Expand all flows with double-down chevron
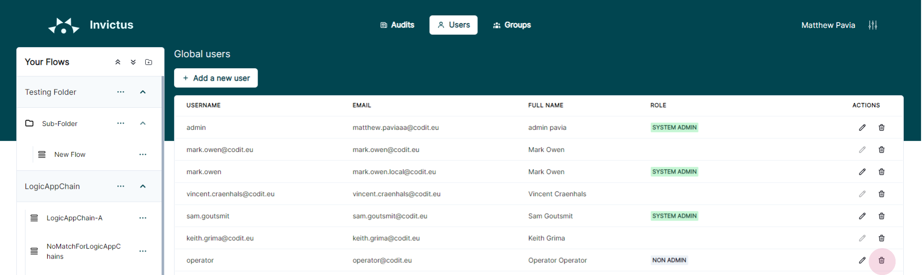This screenshot has height=275, width=922. pyautogui.click(x=133, y=62)
